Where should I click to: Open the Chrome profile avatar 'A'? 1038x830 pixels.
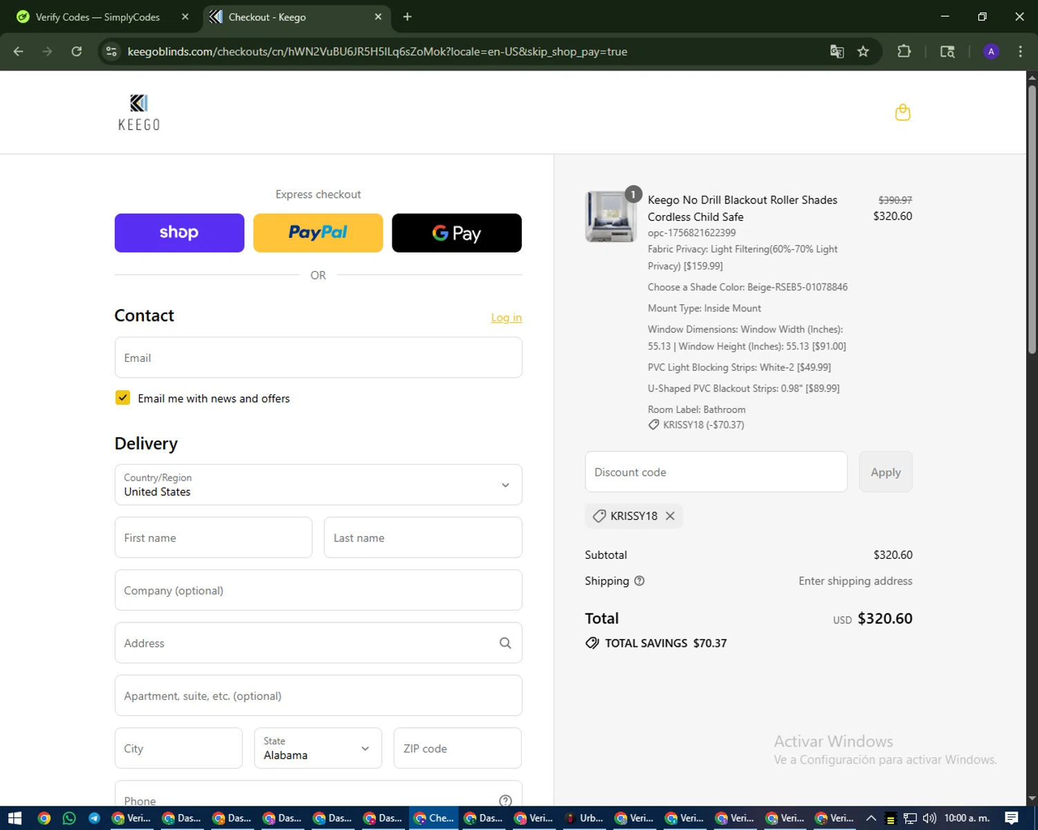click(991, 51)
